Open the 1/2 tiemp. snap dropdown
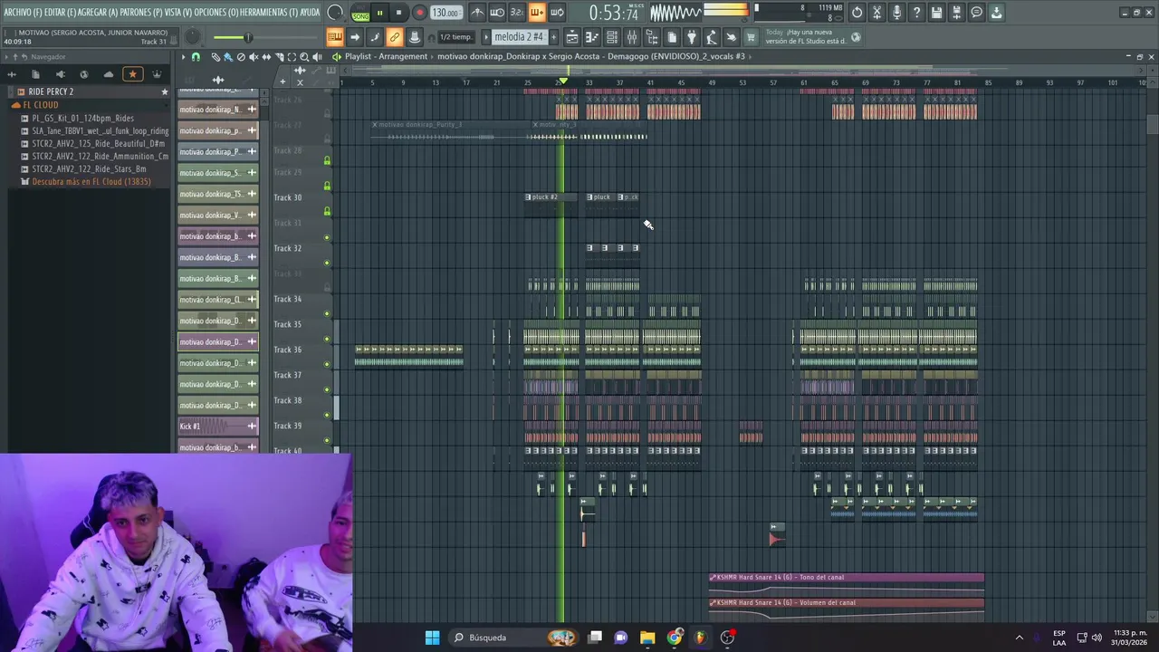 click(x=456, y=37)
